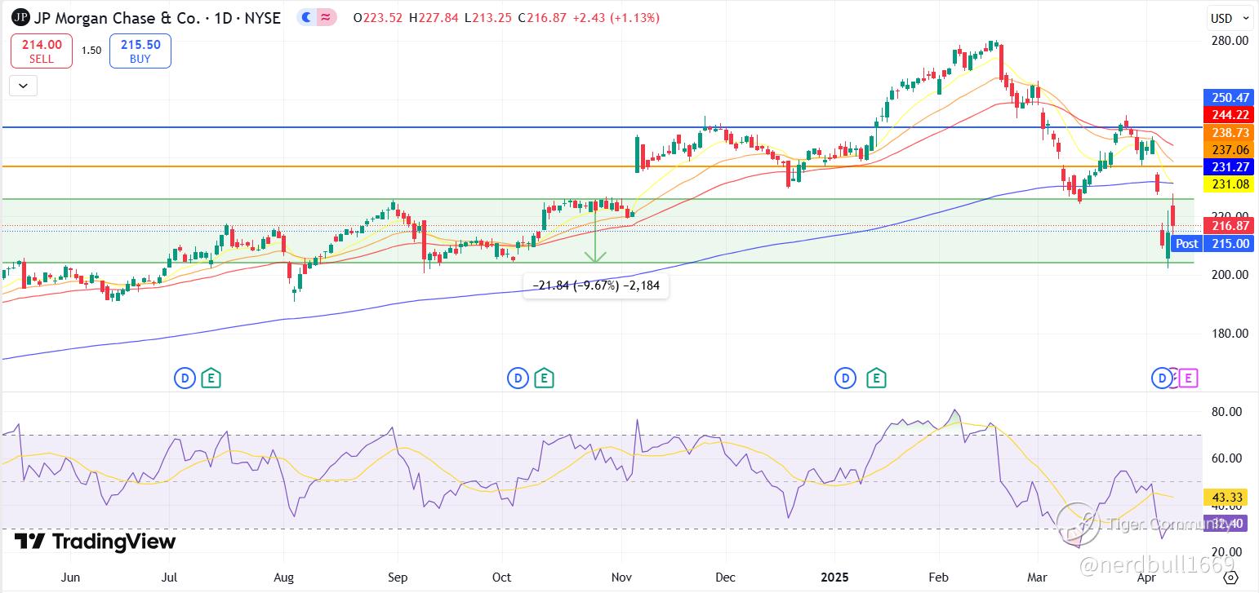Click the TradingView logo
Screen dimensions: 1259x593
pyautogui.click(x=96, y=542)
